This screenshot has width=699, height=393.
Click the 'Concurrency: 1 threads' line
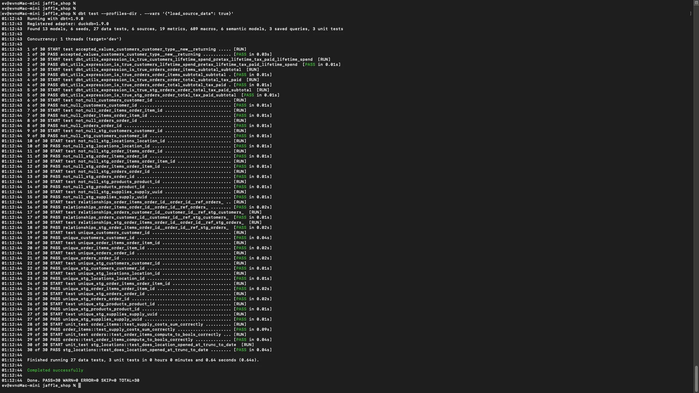pos(74,39)
